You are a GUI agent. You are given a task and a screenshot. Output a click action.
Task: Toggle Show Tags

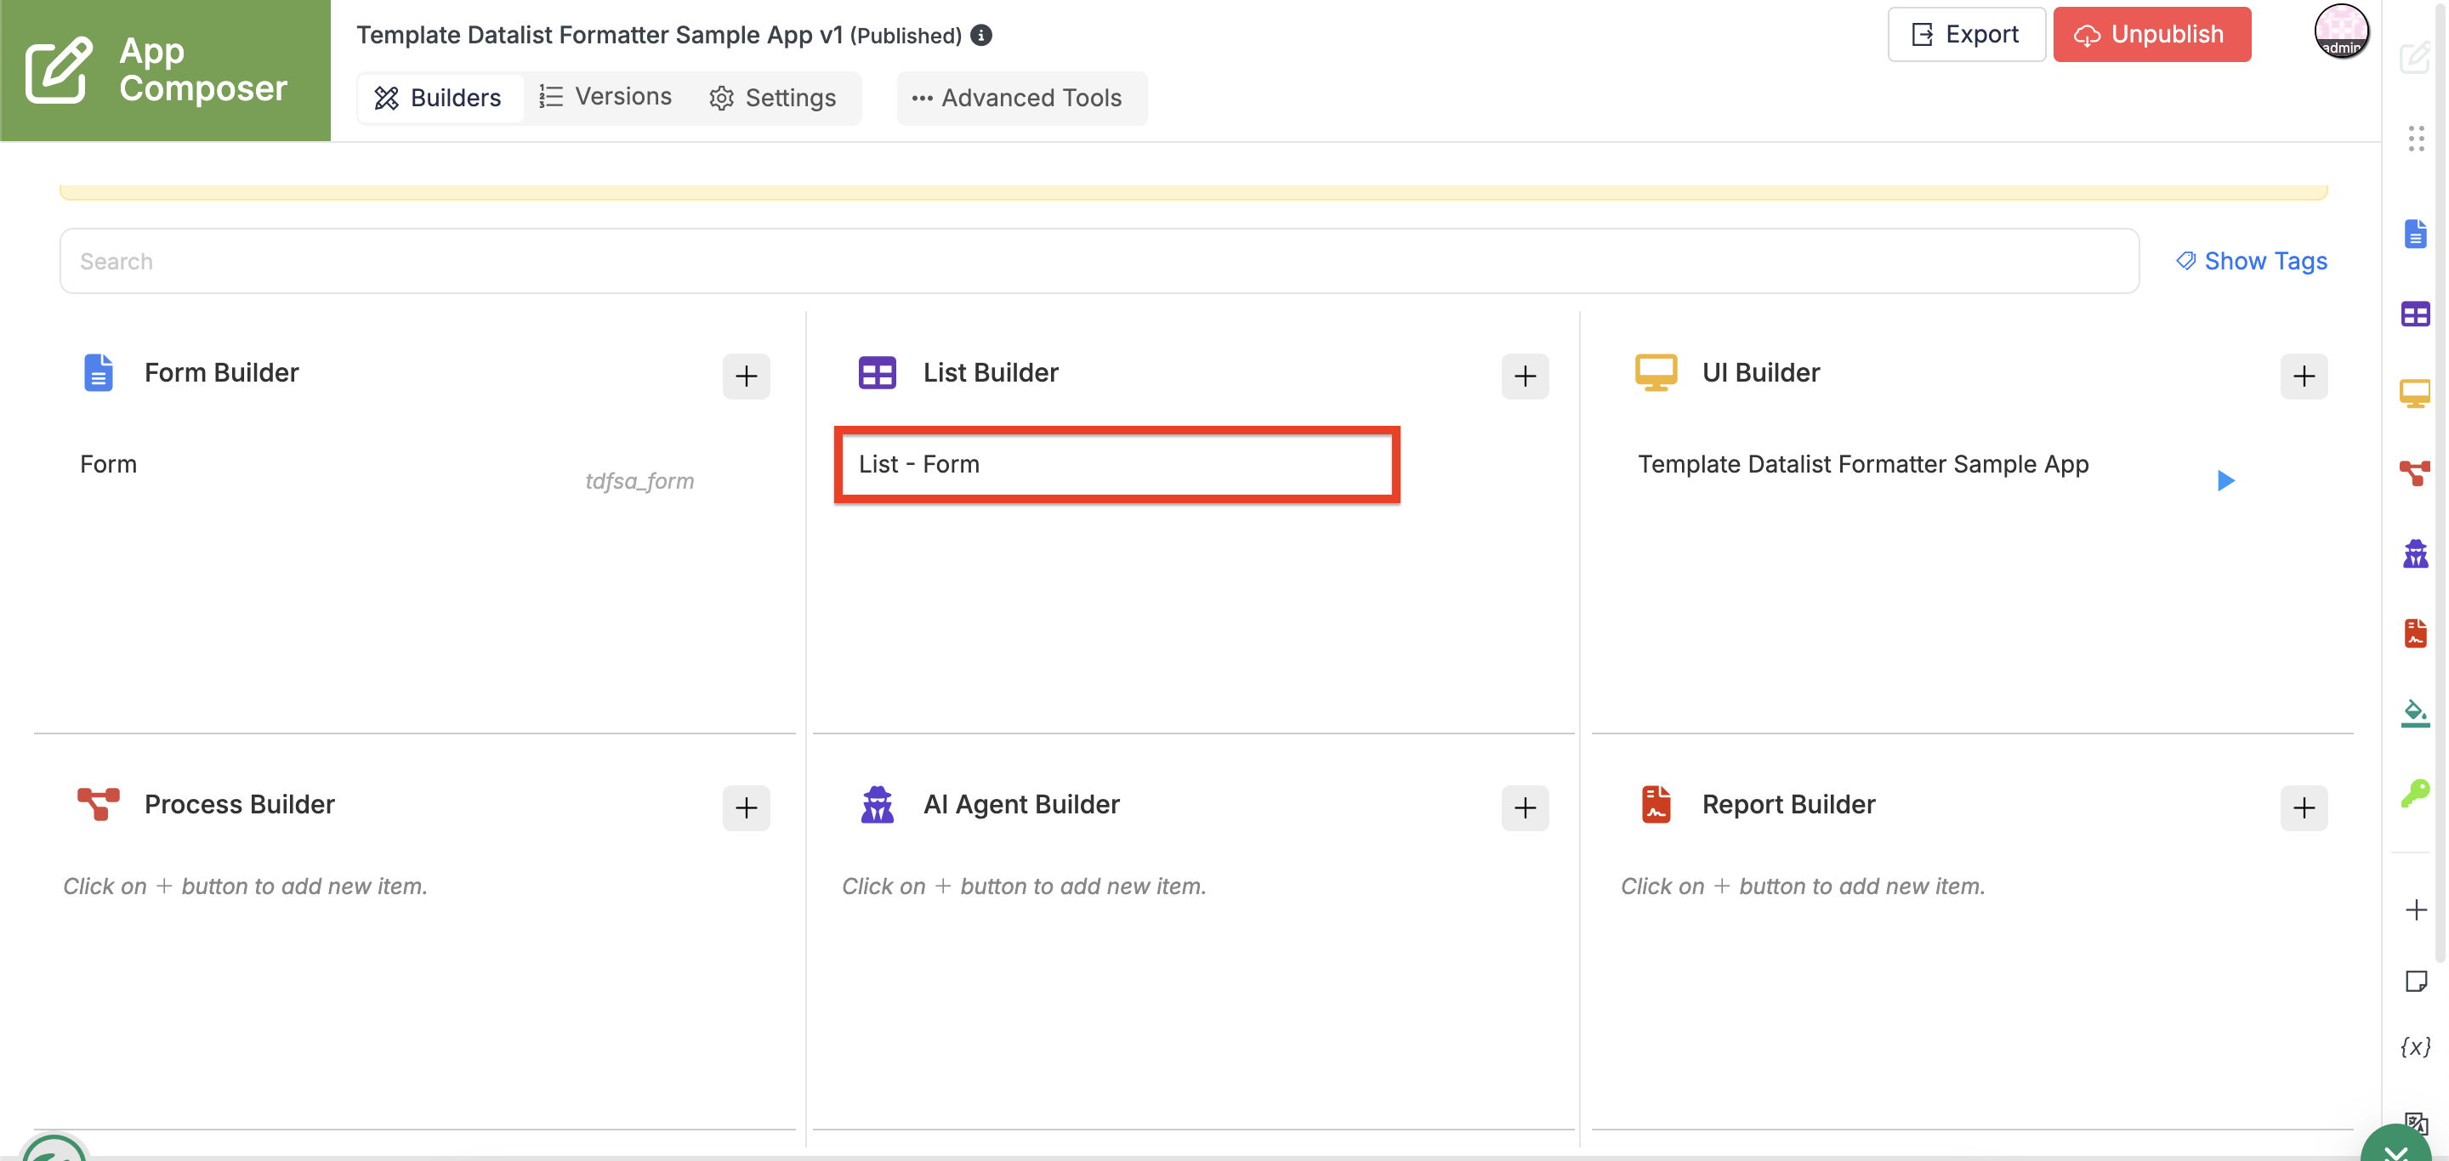(x=2251, y=260)
